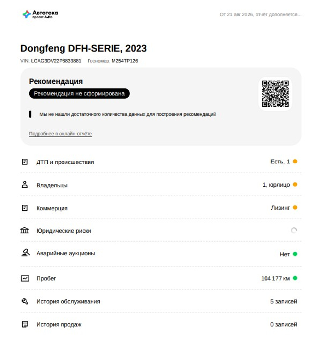Open the QR code image
This screenshot has height=351, width=329.
275,93
